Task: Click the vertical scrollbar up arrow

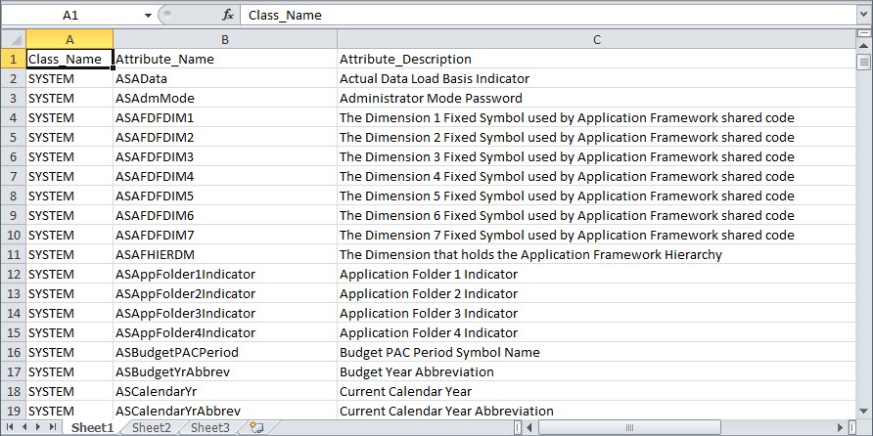Action: (x=863, y=47)
